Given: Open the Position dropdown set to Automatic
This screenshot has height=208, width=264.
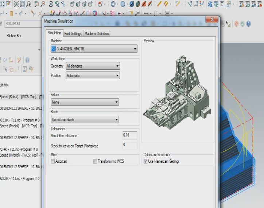Looking at the screenshot, I should (93, 75).
